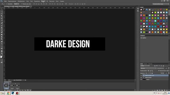This screenshot has width=170, height=95.
Task: Select frame 2 thumbnail in Timeline
Action: [12, 85]
